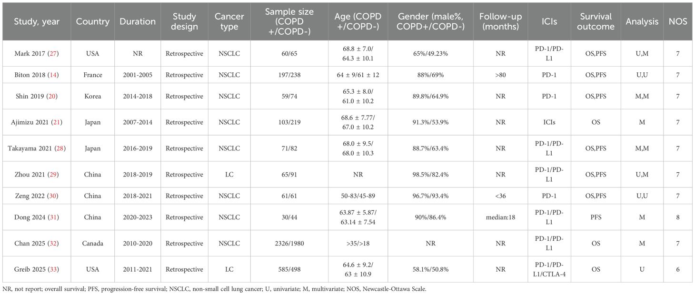The height and width of the screenshot is (295, 695).
Task: Follow citation 30 next to Zeng 2022
Action: (x=51, y=196)
